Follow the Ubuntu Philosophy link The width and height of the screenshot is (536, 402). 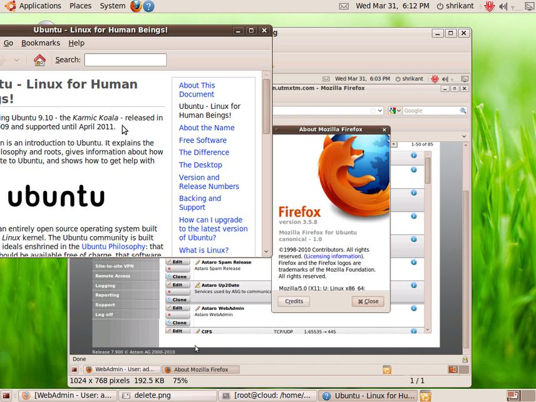[113, 247]
